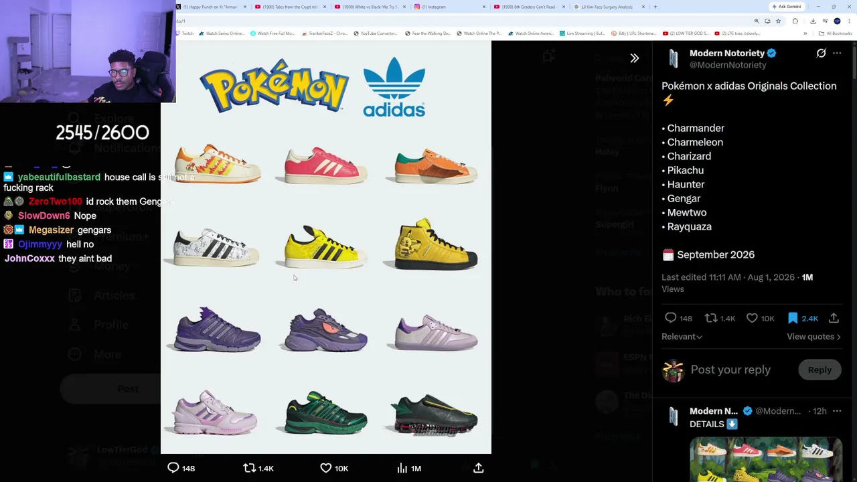Open the Modern Notoriety display name link
857x482 pixels.
[727, 53]
